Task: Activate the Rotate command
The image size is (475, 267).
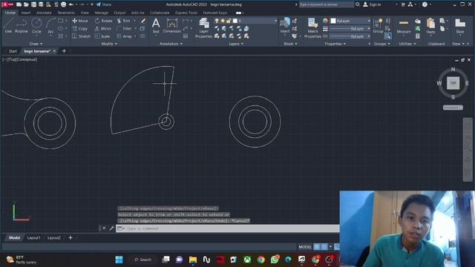Action: coord(103,21)
